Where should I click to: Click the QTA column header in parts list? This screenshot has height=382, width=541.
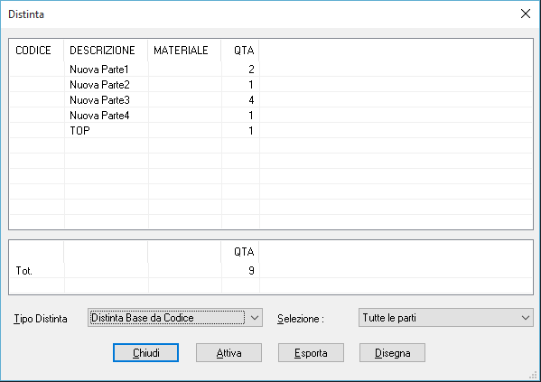(x=240, y=51)
